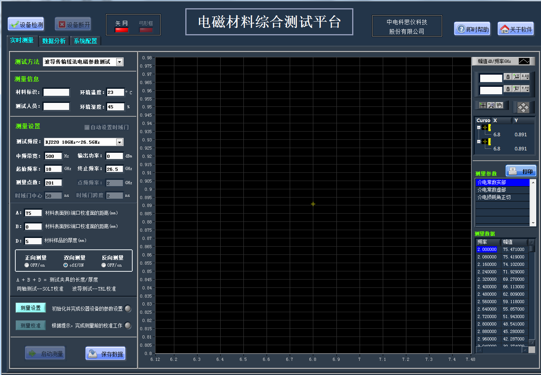Image resolution: width=541 pixels, height=375 pixels.
Task: Click the second cursor crosshair icon
Action: pos(485,141)
